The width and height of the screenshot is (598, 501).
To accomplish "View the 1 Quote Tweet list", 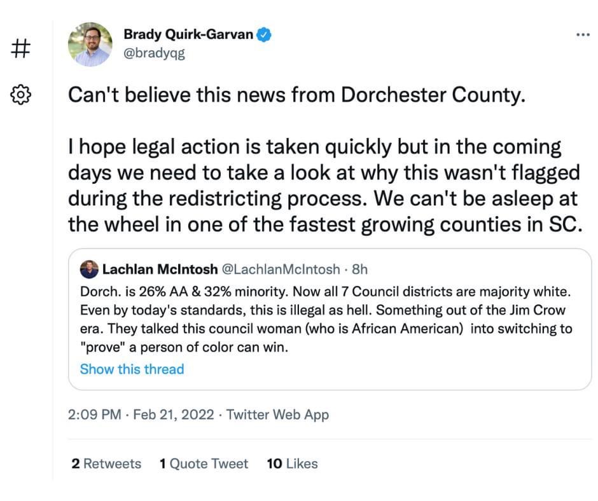I will (x=204, y=464).
